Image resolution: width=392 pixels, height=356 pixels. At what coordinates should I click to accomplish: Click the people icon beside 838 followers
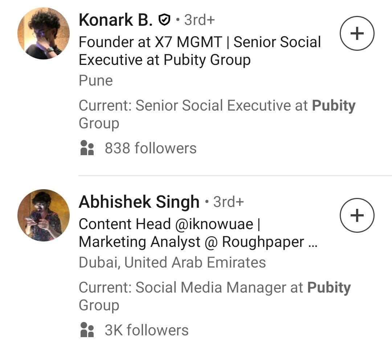pos(87,148)
